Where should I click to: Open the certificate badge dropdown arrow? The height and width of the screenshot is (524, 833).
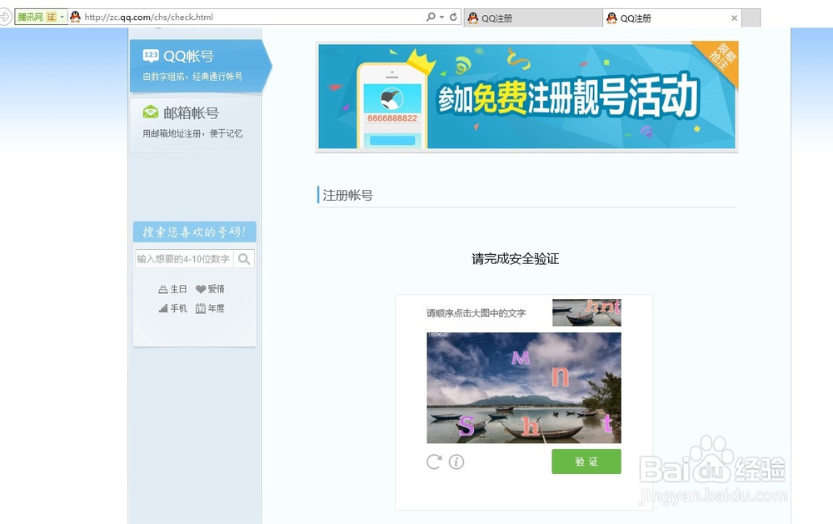tap(62, 17)
